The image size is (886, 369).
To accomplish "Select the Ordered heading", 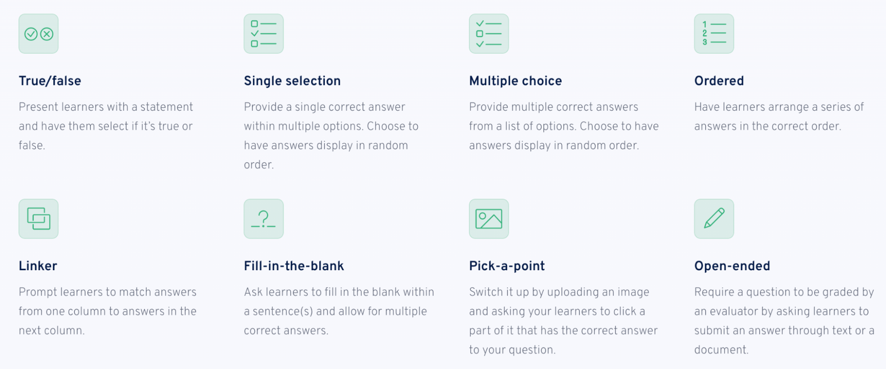I will 719,81.
